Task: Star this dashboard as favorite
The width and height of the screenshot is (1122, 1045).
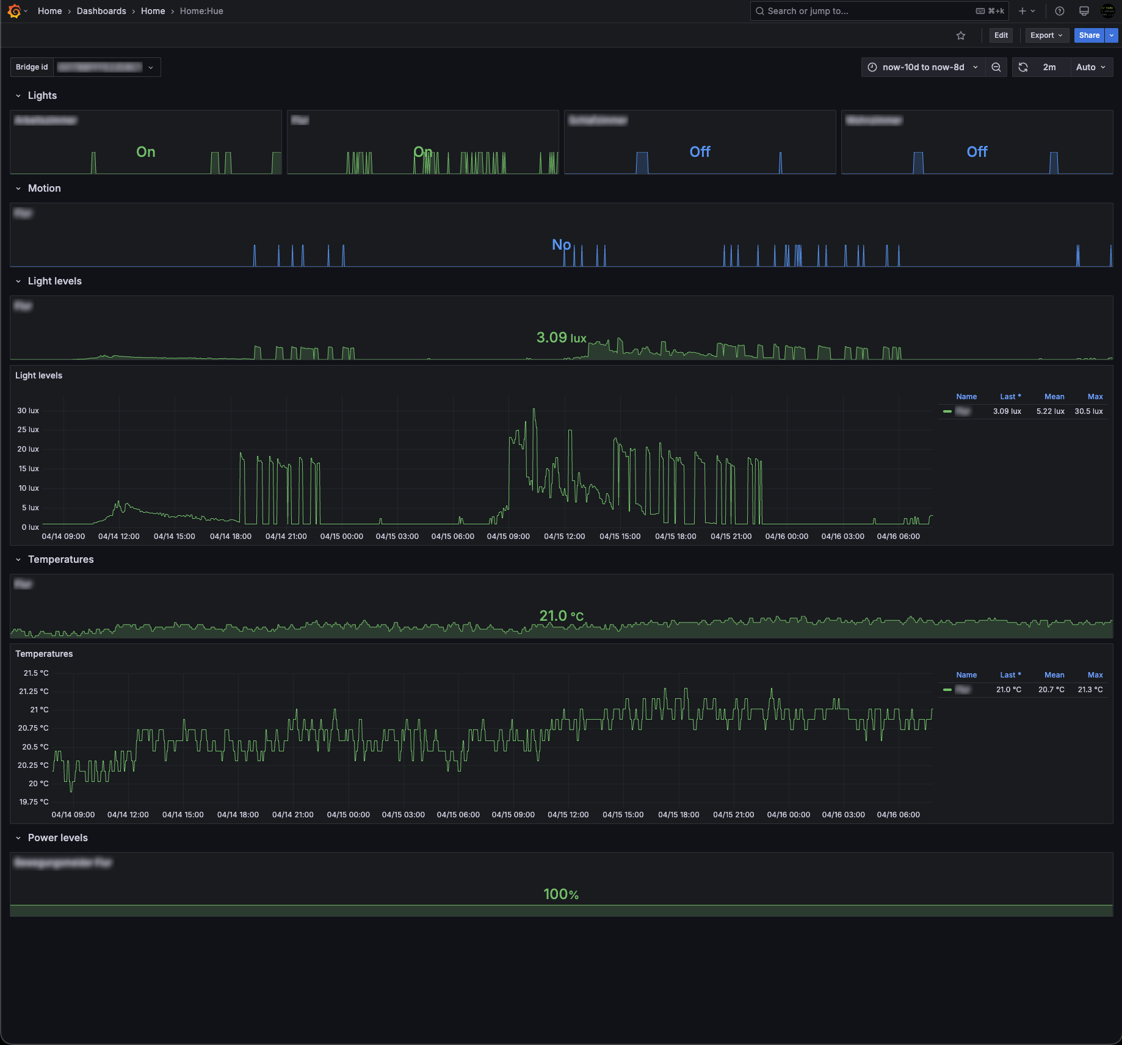Action: pos(961,35)
